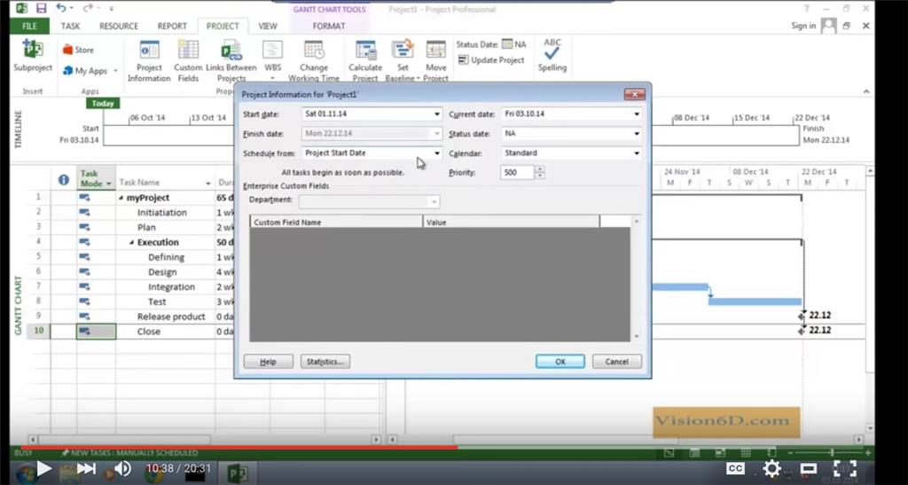This screenshot has width=908, height=485.
Task: Click the Undo arrow icon
Action: tap(61, 8)
